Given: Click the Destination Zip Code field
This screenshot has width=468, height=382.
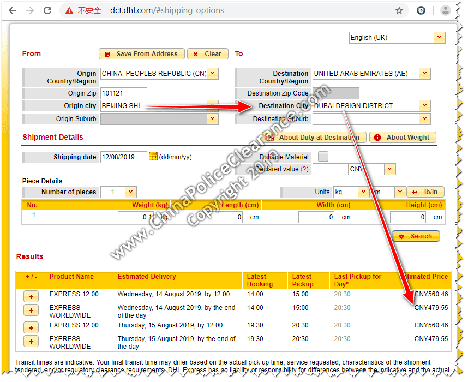Looking at the screenshot, I should coord(336,93).
